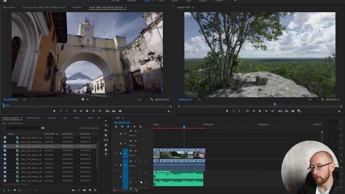The height and width of the screenshot is (194, 345).
Task: Toggle A1 track targeting button
Action: click(125, 165)
